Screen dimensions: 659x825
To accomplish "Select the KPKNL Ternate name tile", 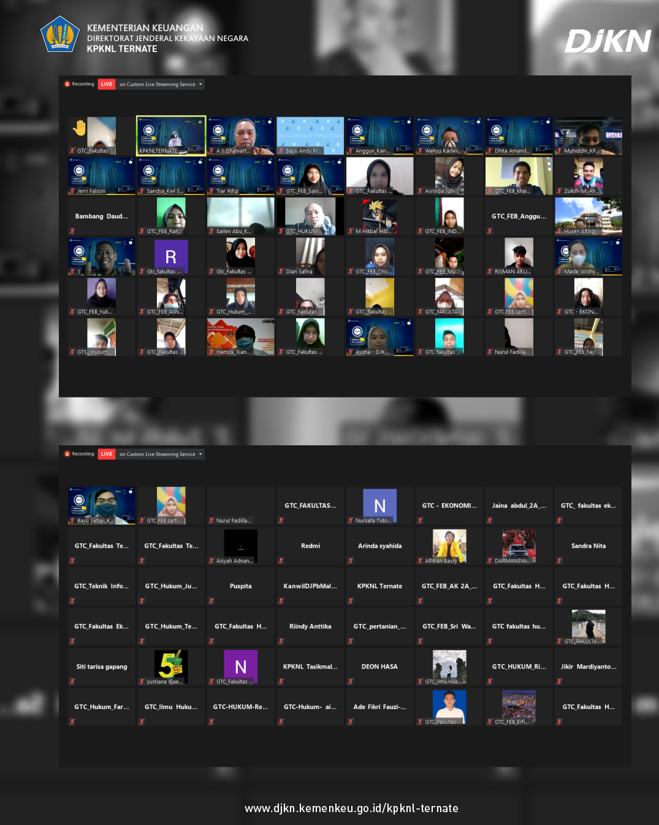I will pos(379,586).
